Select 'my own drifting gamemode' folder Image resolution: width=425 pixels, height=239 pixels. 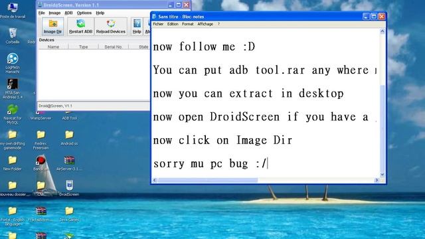(13, 140)
